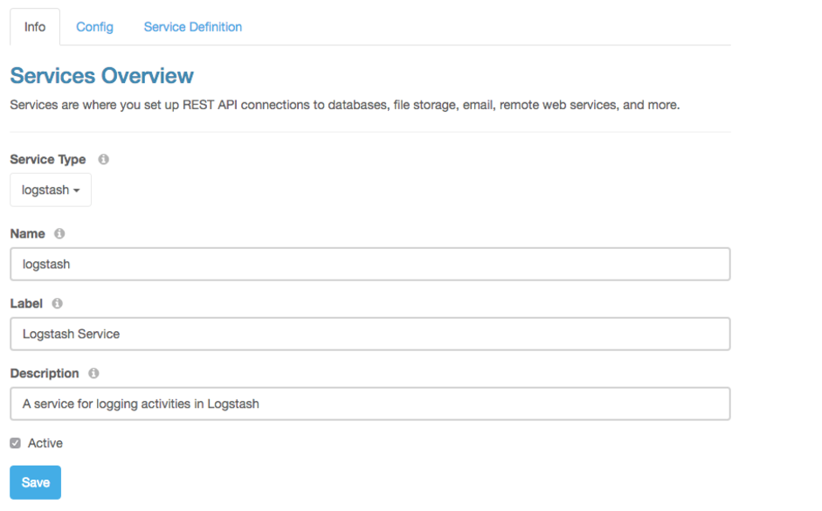The image size is (822, 511).
Task: Toggle the Active service state
Action: tap(14, 443)
